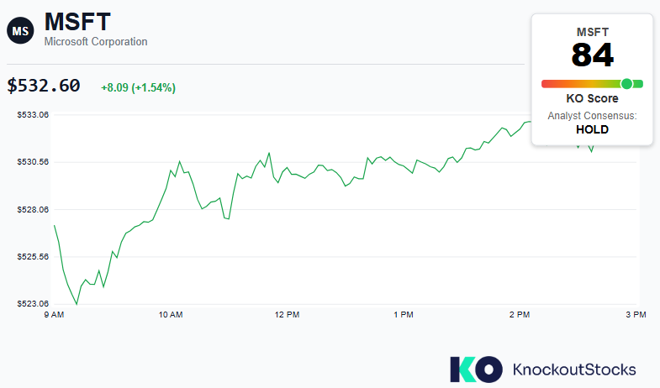Click the KnockoutStocks brand name text
The height and width of the screenshot is (388, 660).
(574, 370)
